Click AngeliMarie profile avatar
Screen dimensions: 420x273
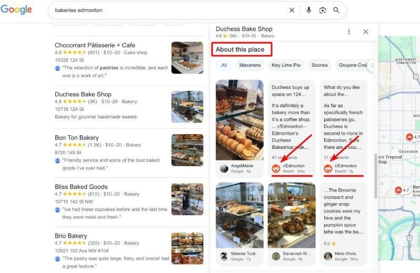click(x=224, y=168)
